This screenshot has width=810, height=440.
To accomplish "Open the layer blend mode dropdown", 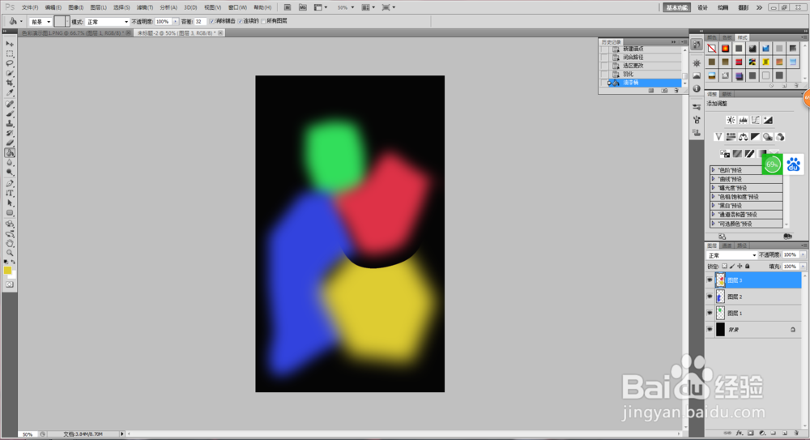I will coord(731,255).
